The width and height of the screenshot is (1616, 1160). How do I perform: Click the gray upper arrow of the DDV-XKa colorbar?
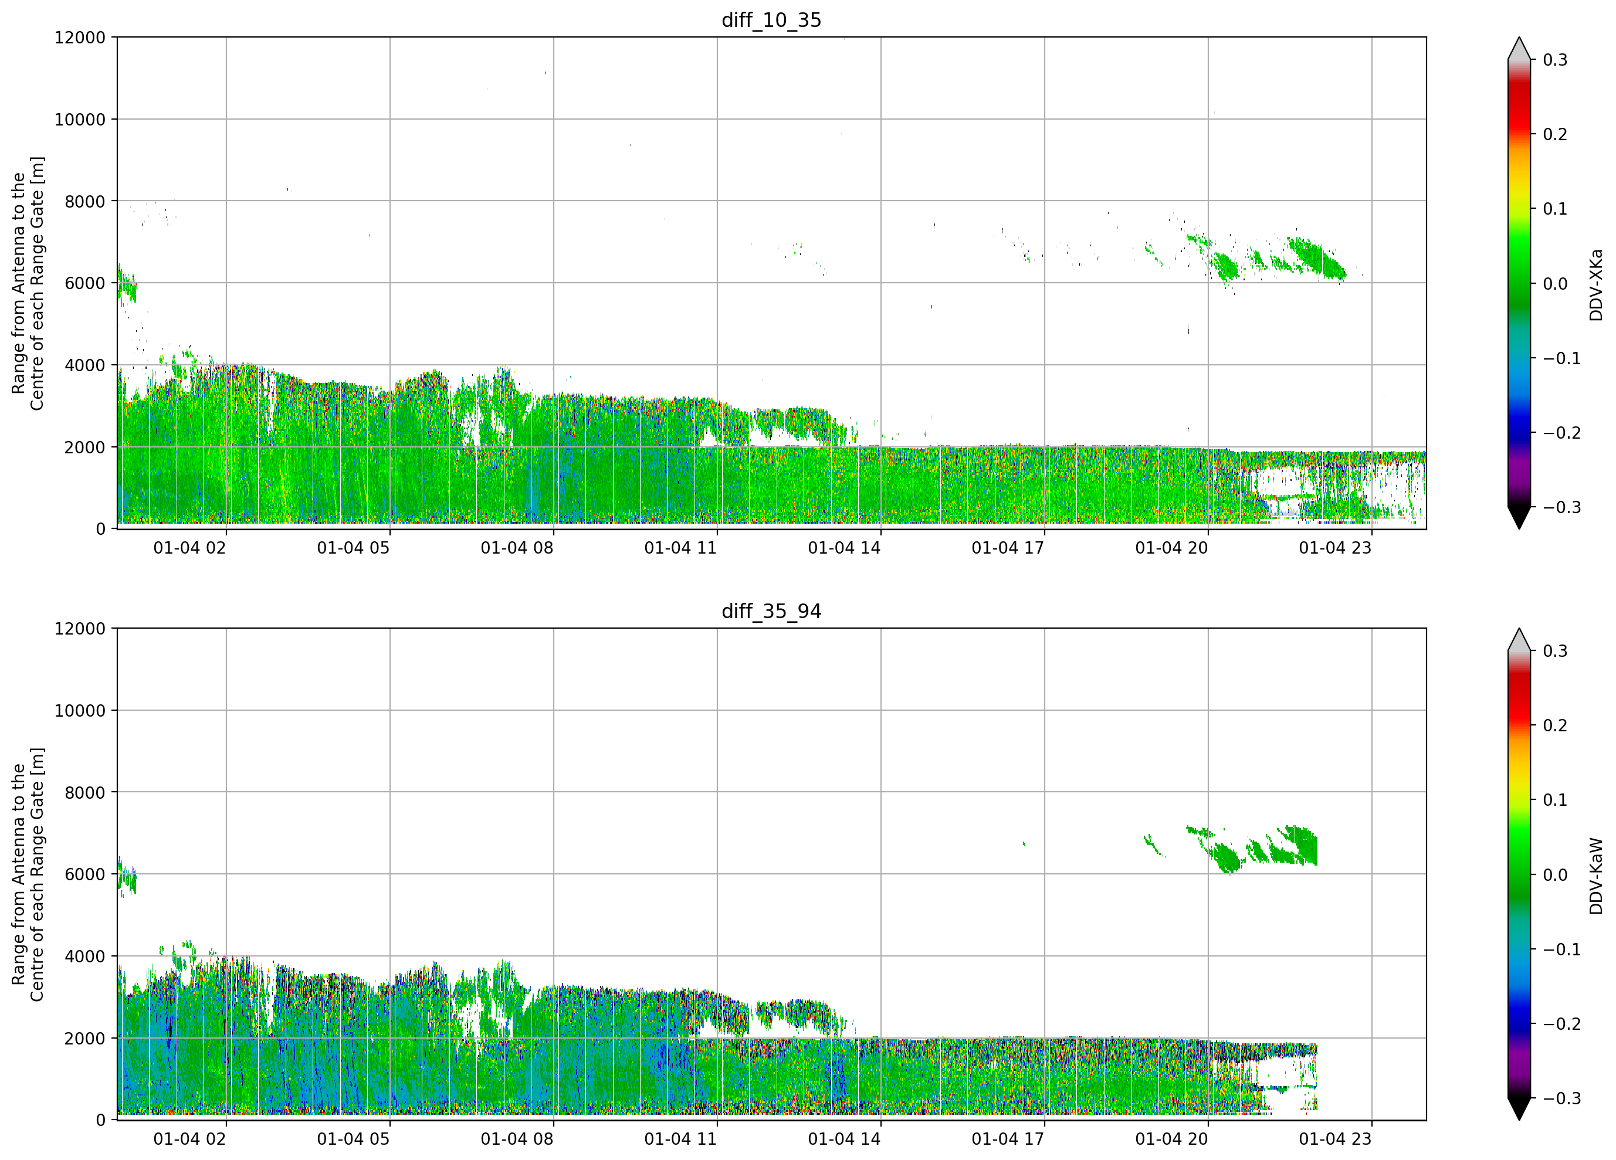[x=1519, y=49]
